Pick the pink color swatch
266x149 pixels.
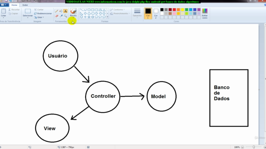pos(174,14)
